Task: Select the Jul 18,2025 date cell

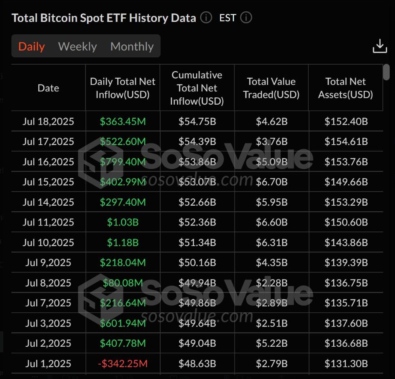Action: 48,121
